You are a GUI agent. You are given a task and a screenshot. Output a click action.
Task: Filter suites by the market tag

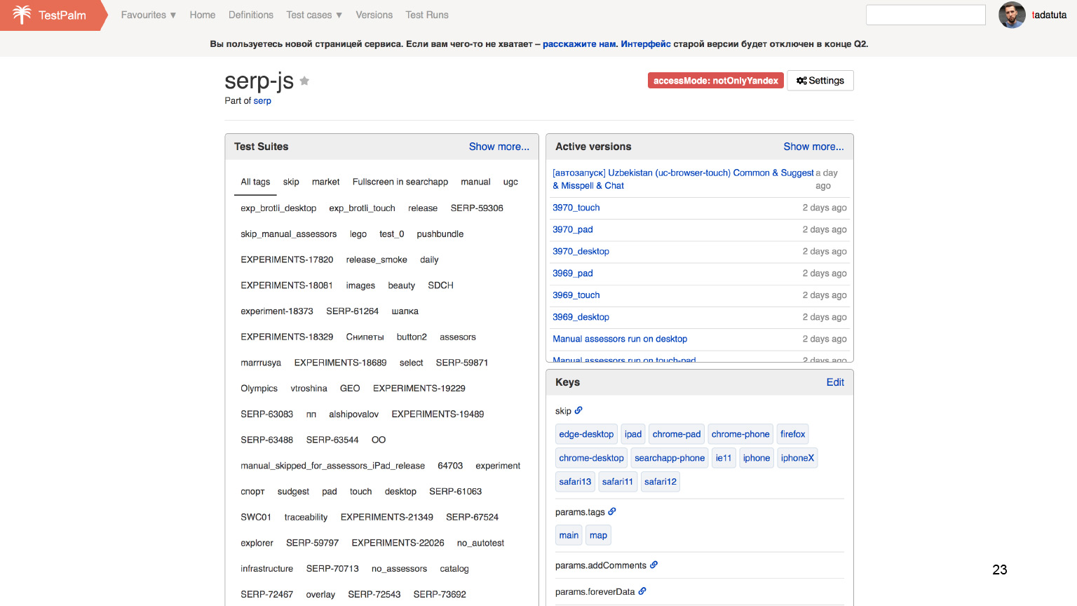(x=326, y=182)
